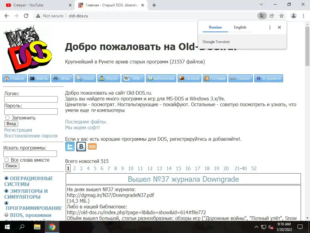This screenshot has width=310, height=233.
Task: Close the Google Translate popup
Action: tap(279, 27)
